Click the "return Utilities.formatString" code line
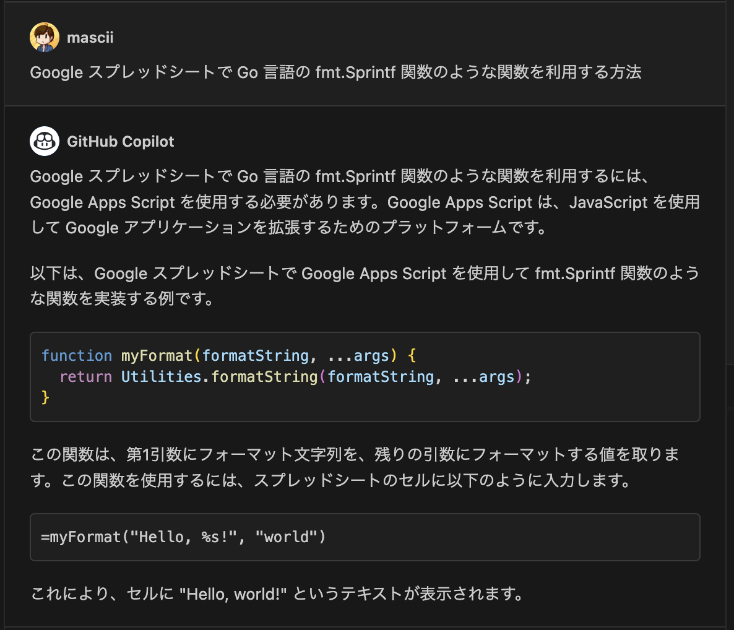This screenshot has width=734, height=630. [295, 377]
